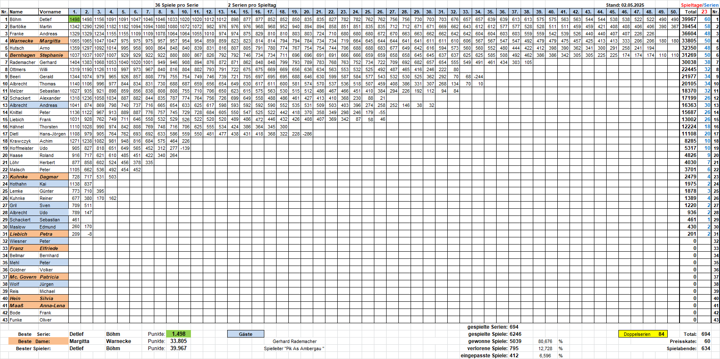The height and width of the screenshot is (359, 720).
Task: Click the "50." series column header
Action: point(674,12)
